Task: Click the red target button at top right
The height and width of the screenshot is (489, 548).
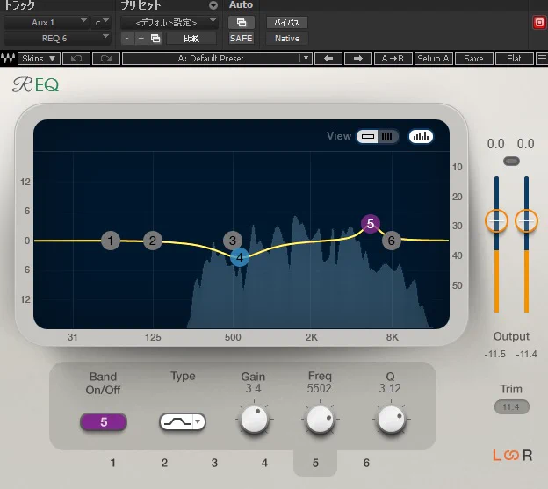Action: click(x=539, y=23)
